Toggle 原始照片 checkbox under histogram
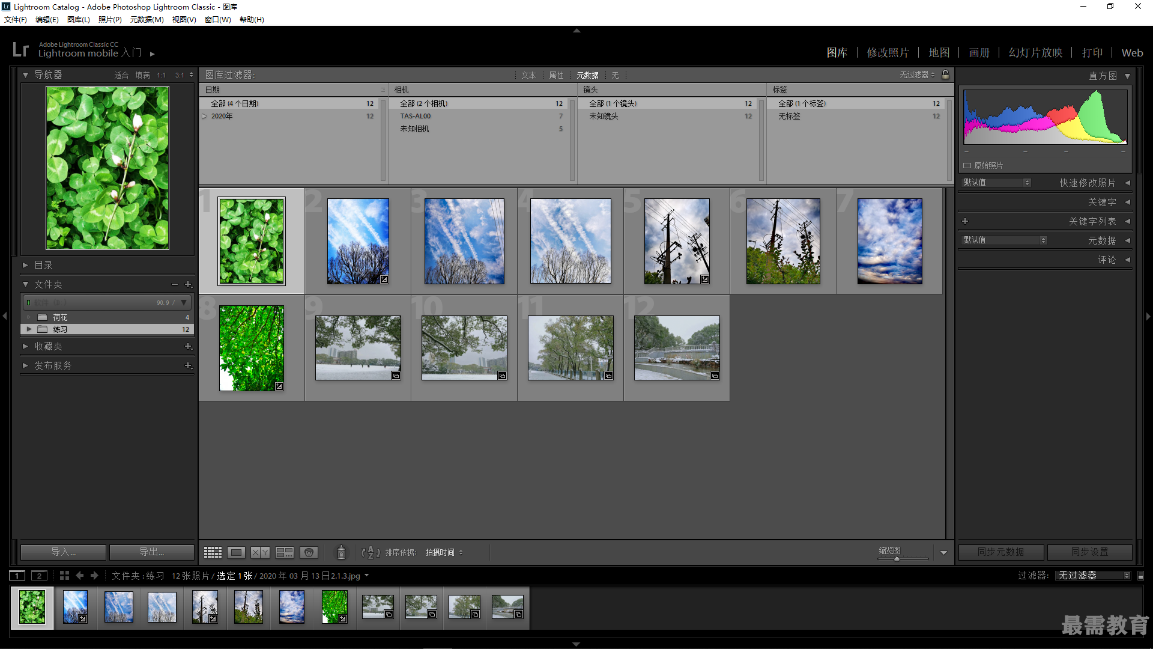Image resolution: width=1153 pixels, height=649 pixels. pos(967,165)
